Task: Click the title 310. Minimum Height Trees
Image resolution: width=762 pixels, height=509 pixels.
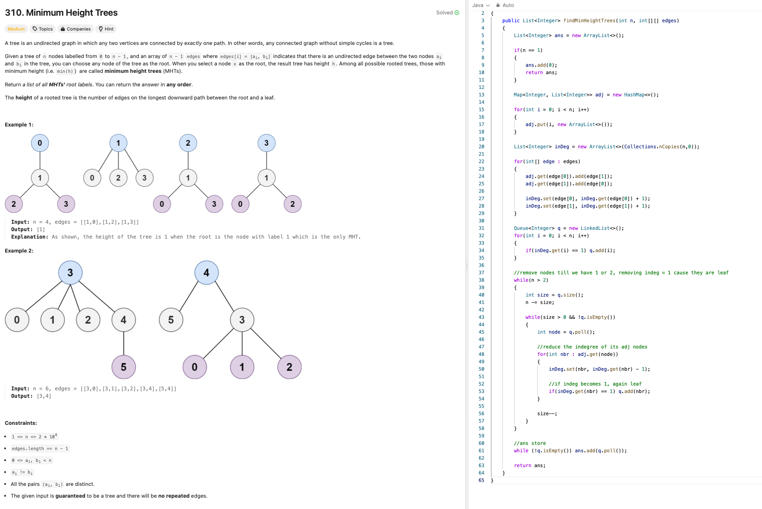Action: coord(62,13)
